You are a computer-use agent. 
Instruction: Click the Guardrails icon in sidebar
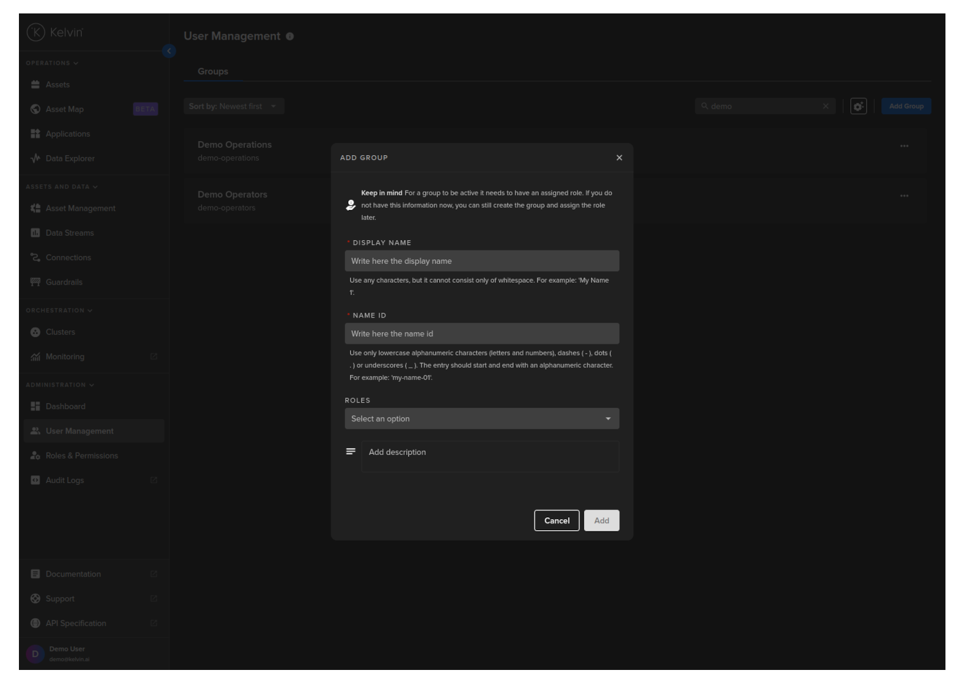(35, 282)
